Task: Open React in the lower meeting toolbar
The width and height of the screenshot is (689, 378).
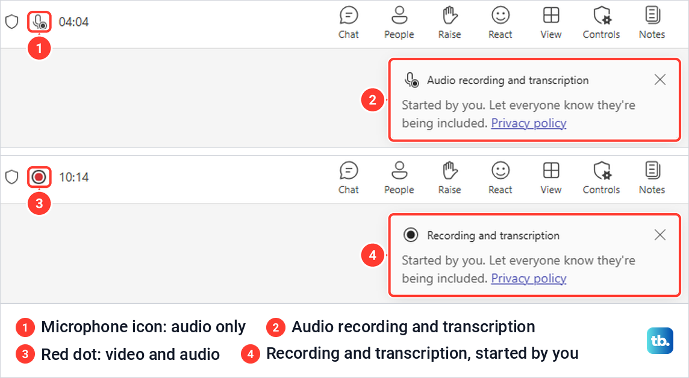Action: (500, 178)
